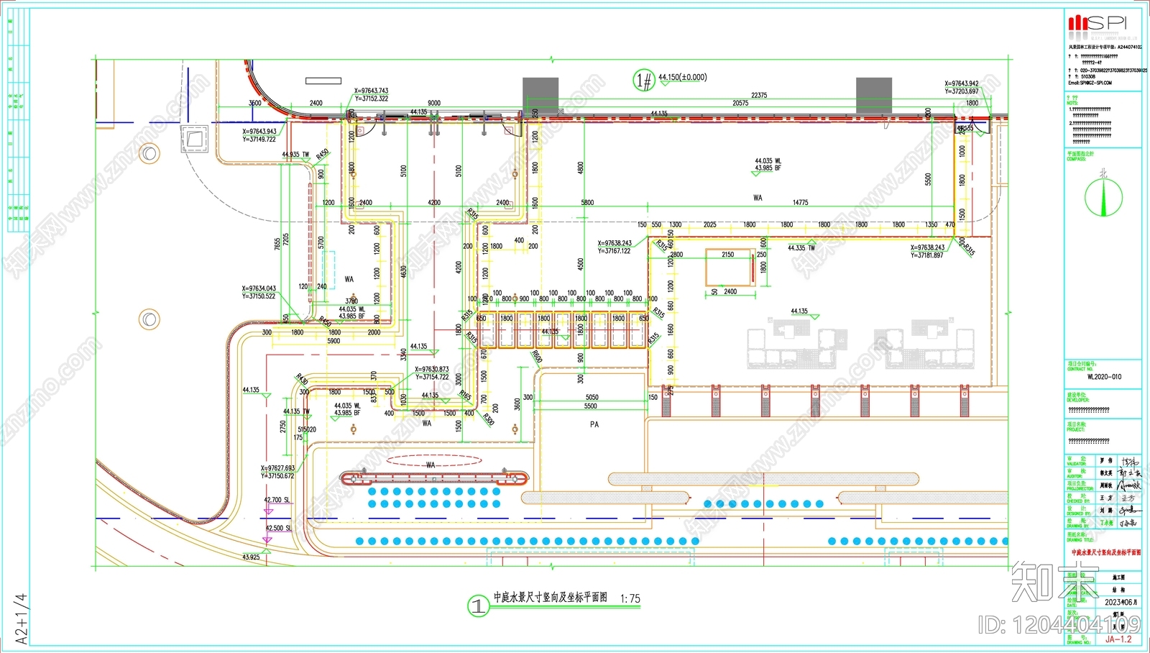
Task: Click the right gray column block on the top wall
Action: coord(874,95)
